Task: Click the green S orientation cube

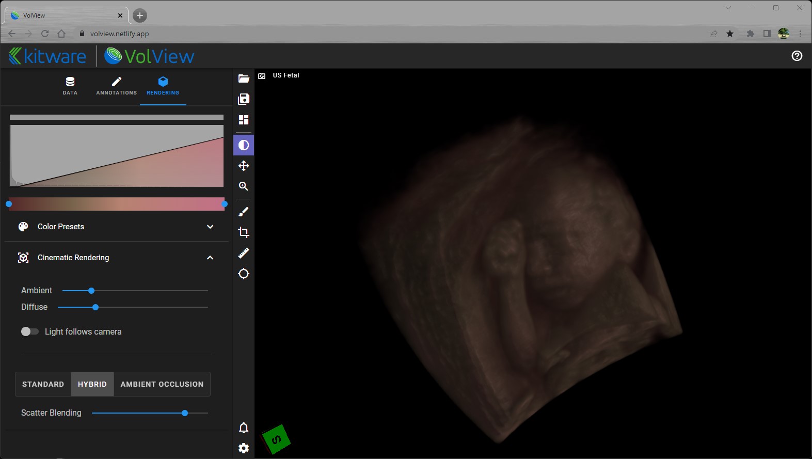Action: click(x=276, y=439)
